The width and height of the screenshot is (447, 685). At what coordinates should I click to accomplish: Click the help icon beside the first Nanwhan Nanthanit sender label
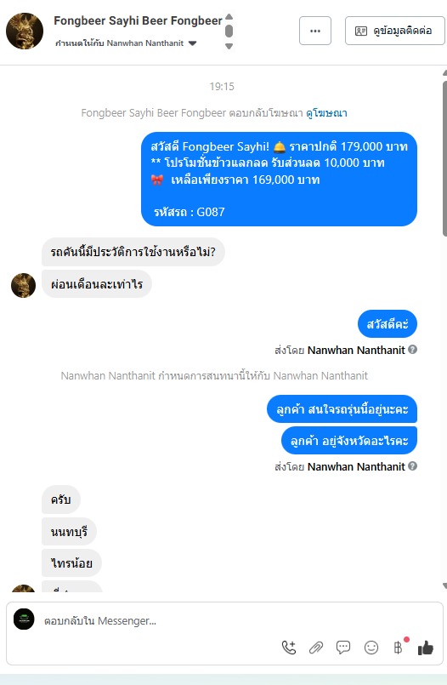[x=412, y=350]
